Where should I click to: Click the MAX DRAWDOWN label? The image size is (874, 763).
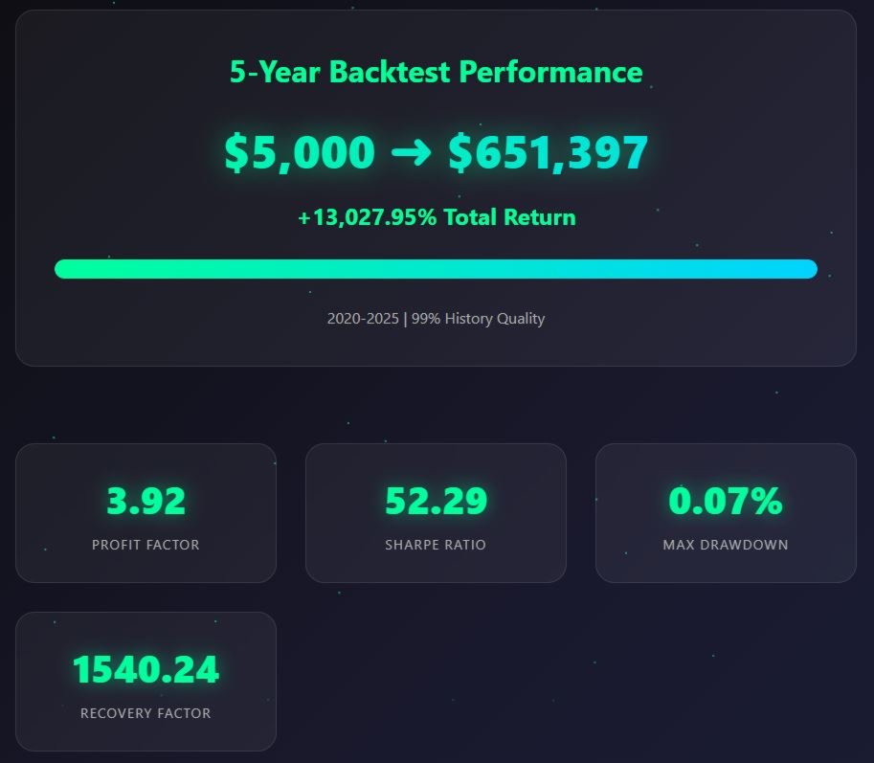tap(726, 545)
